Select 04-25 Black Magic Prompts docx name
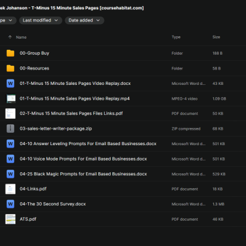This screenshot has height=246, width=246. pyautogui.click(x=83, y=174)
